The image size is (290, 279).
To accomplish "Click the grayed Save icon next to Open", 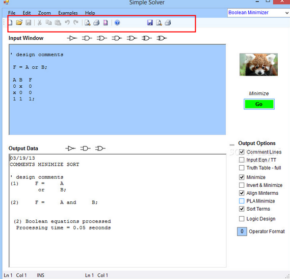I will (x=29, y=22).
